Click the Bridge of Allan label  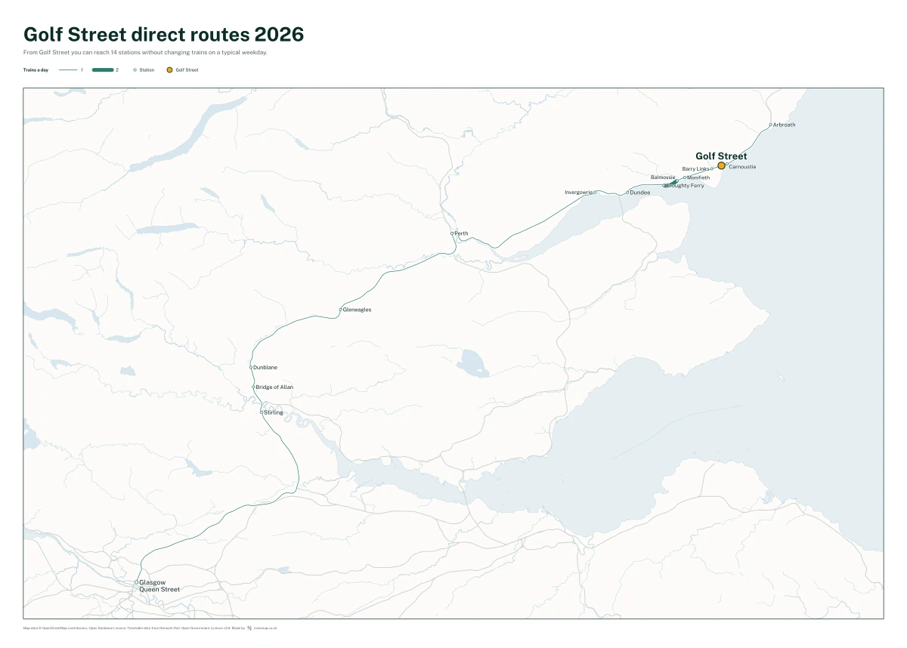click(274, 387)
